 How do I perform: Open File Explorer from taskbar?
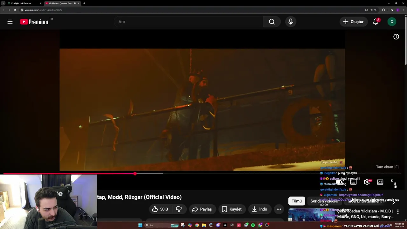(x=204, y=225)
